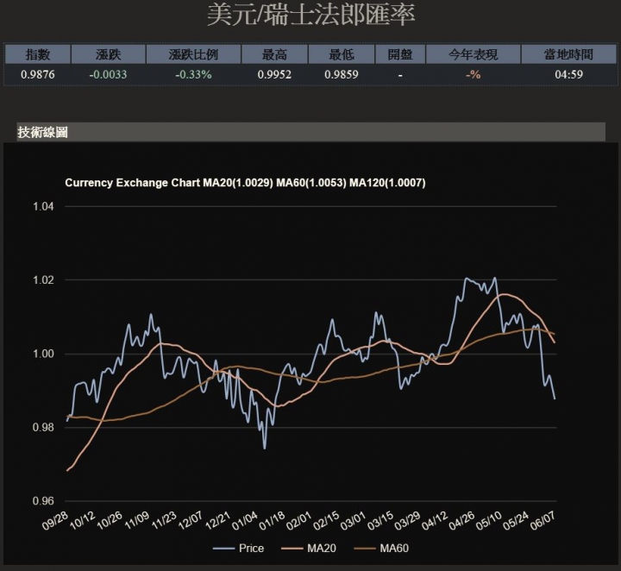Click the 最低 column header
The image size is (621, 571).
point(342,54)
